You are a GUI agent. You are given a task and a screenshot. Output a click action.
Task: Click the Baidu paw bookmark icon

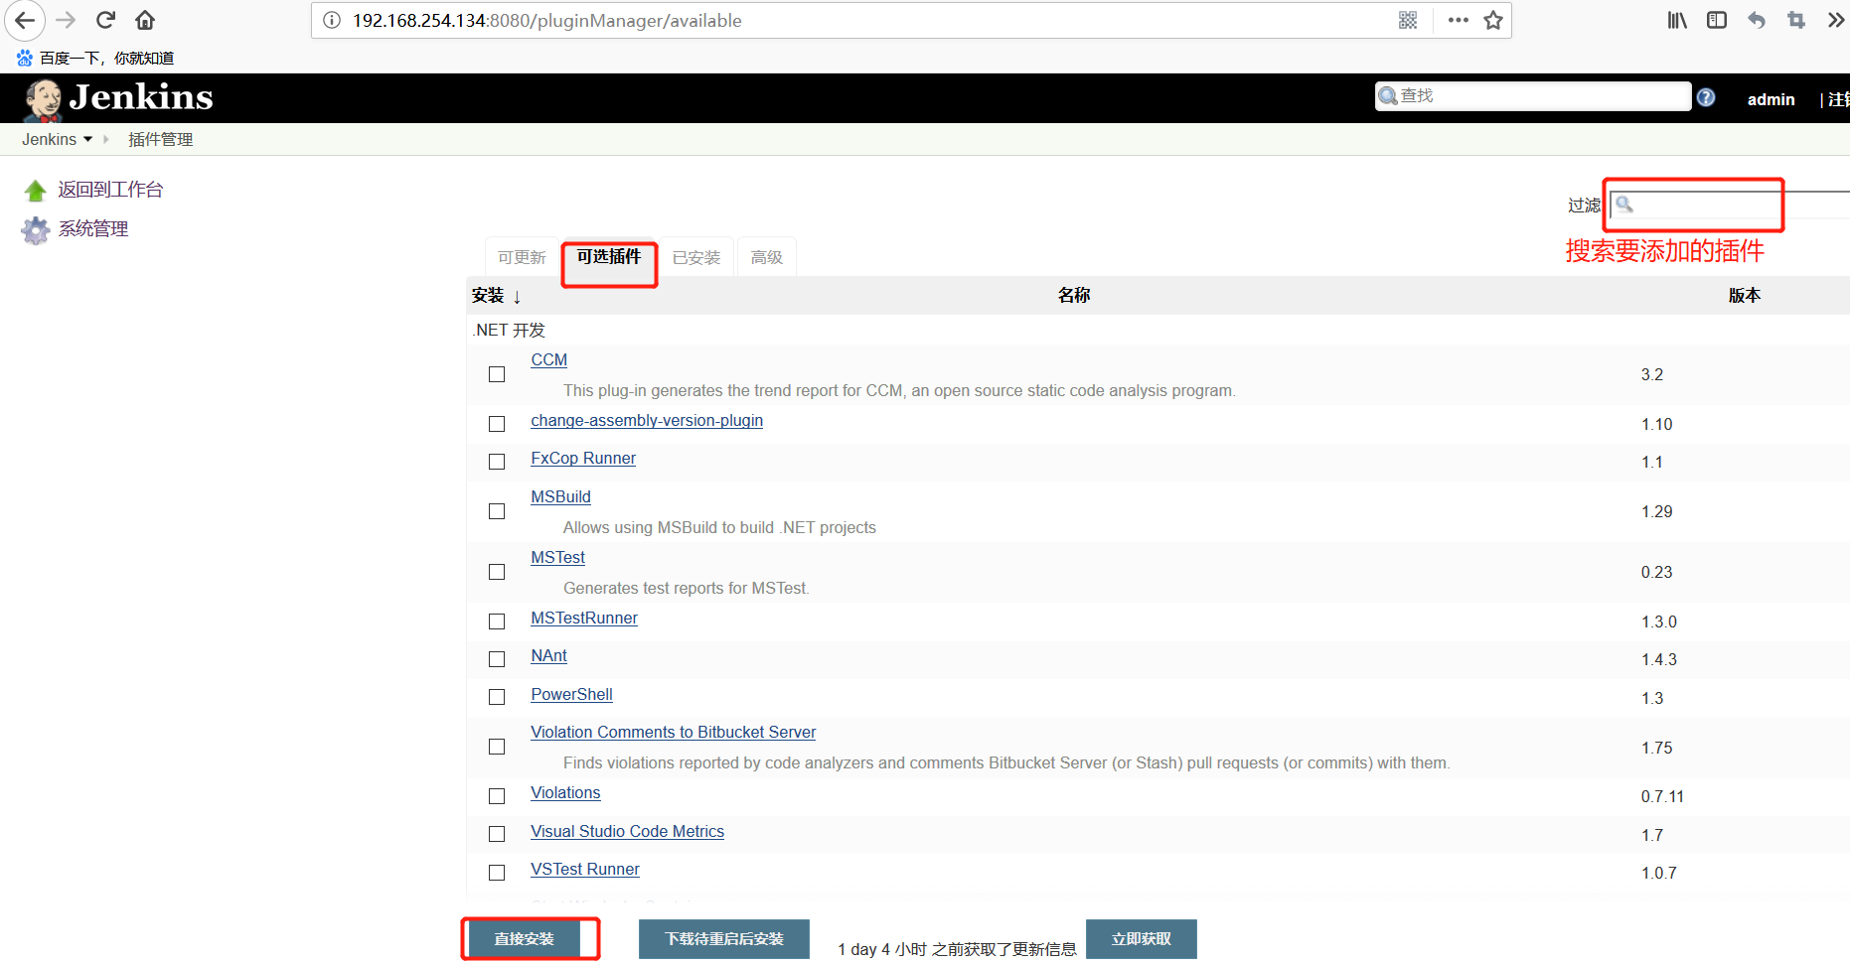[x=25, y=58]
